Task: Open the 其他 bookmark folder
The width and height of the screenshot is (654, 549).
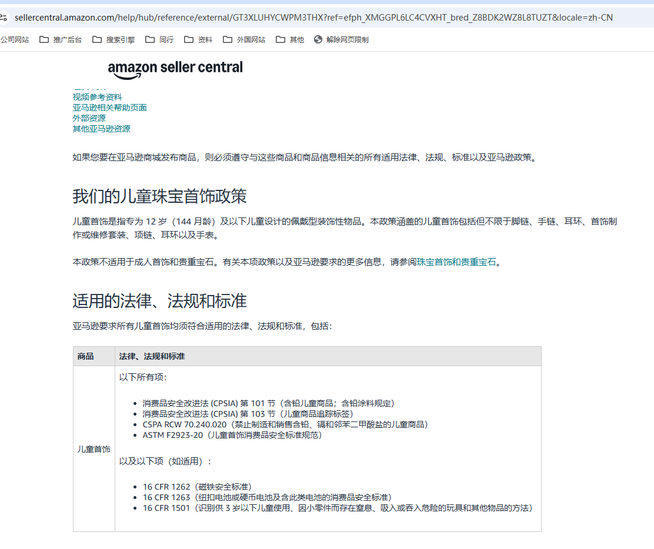Action: point(290,39)
